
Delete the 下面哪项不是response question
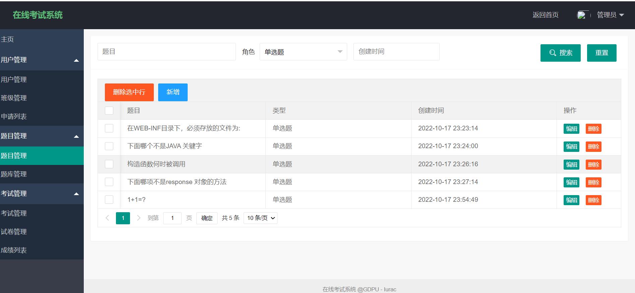[593, 182]
